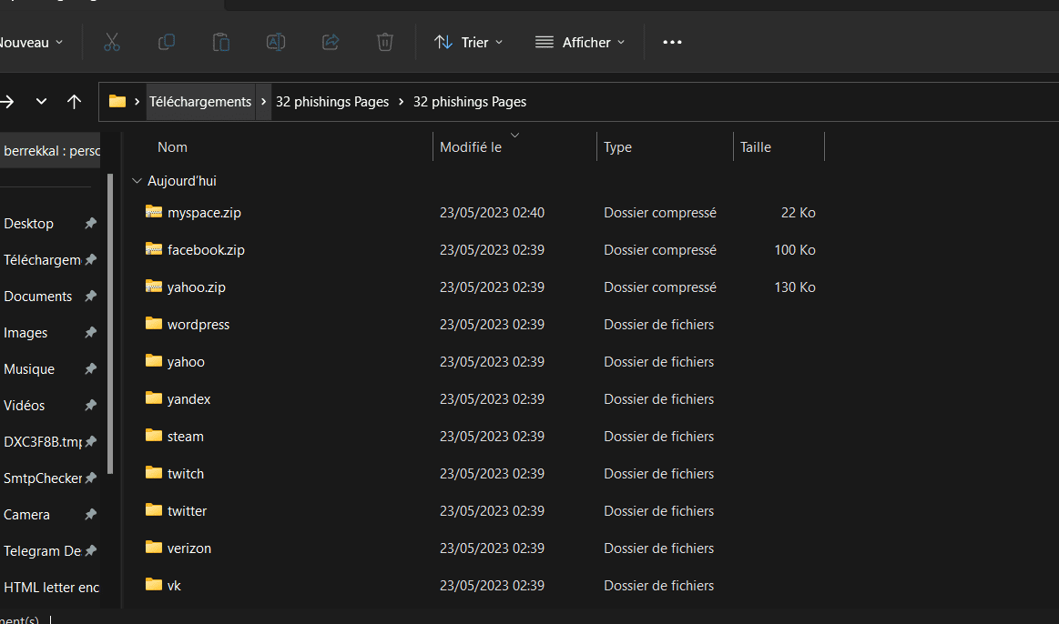Image resolution: width=1059 pixels, height=624 pixels.
Task: Click the Delete trash can icon
Action: click(385, 42)
